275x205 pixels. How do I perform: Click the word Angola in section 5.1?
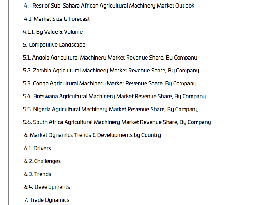click(41, 58)
